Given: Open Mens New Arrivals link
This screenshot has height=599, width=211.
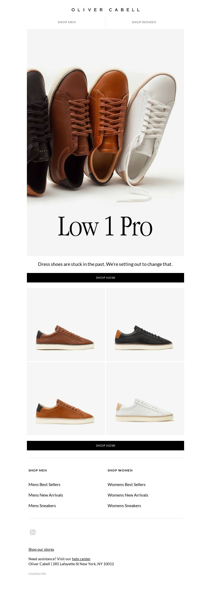Looking at the screenshot, I should 46,495.
